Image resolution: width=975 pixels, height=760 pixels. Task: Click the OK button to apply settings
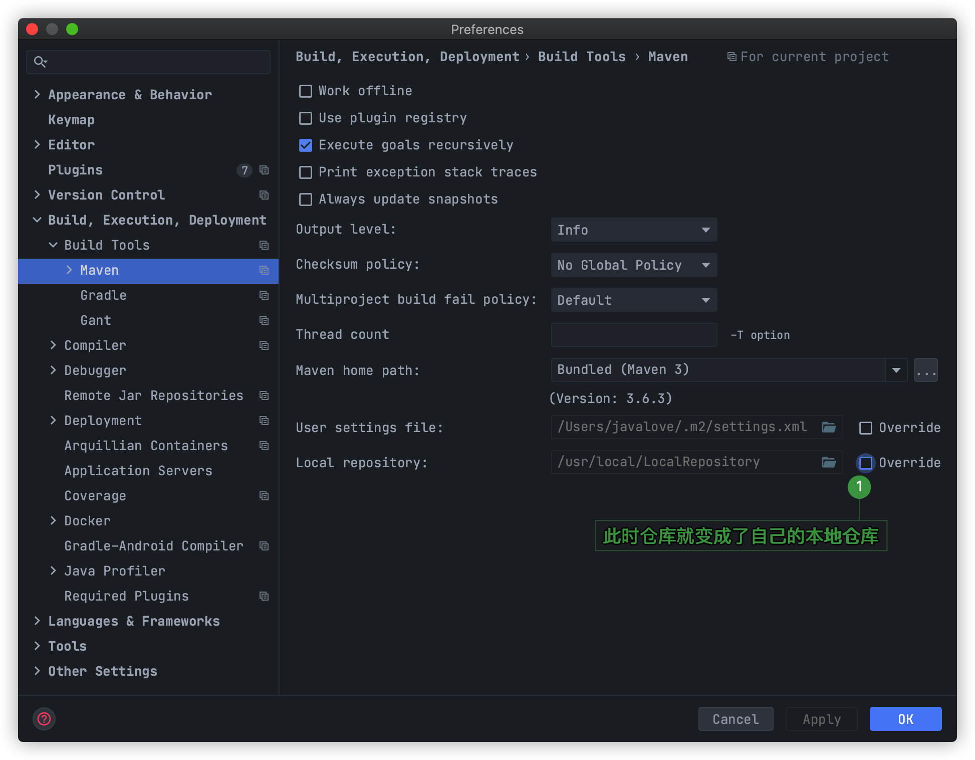point(904,719)
